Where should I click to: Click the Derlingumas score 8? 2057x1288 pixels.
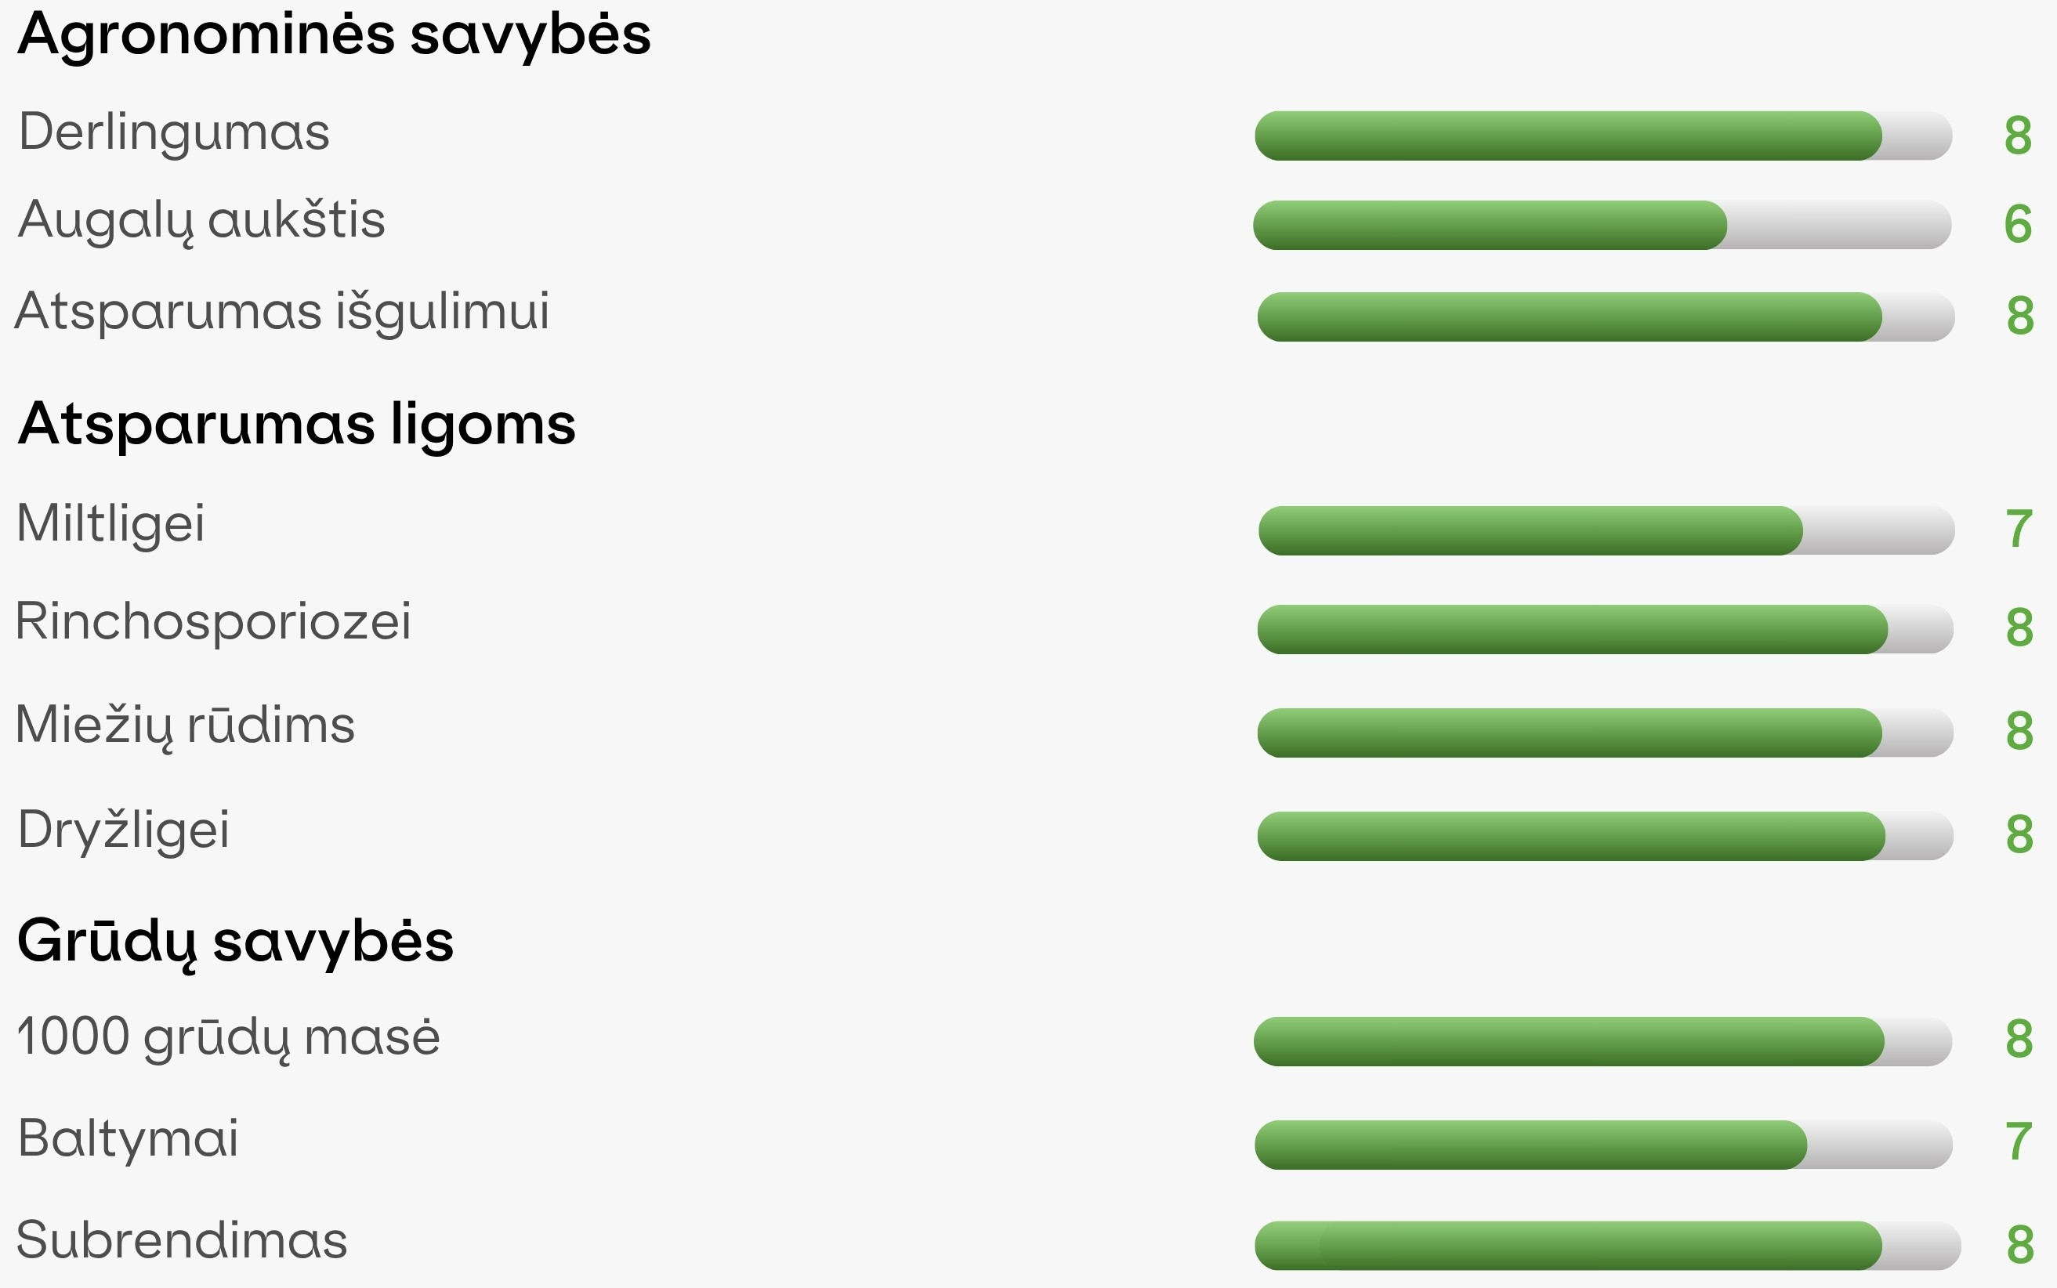(x=2018, y=136)
